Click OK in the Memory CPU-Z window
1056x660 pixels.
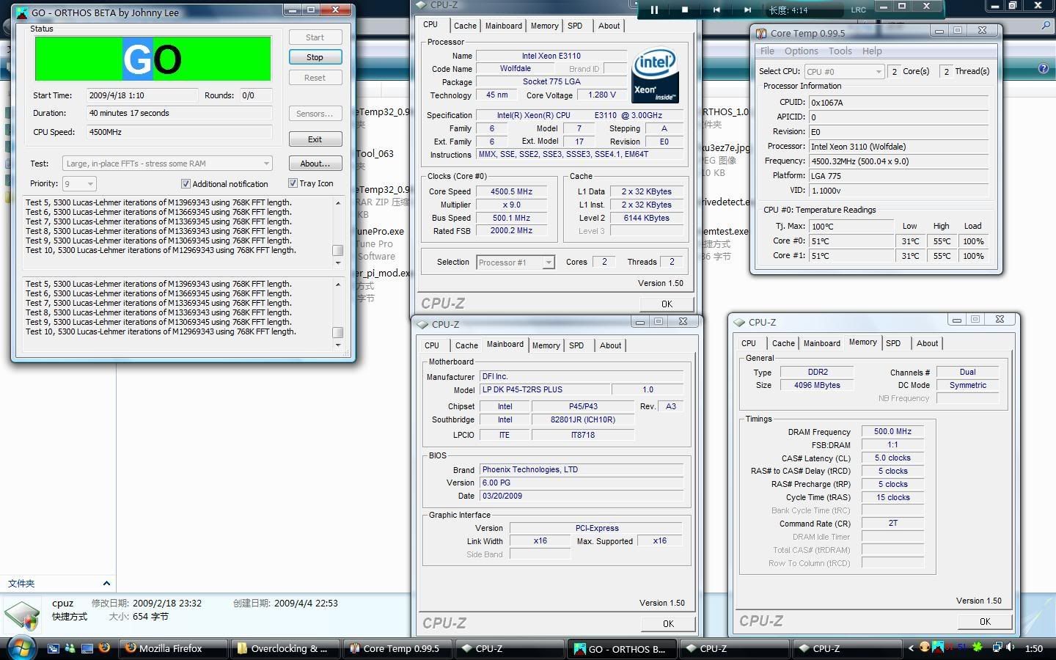coord(985,621)
